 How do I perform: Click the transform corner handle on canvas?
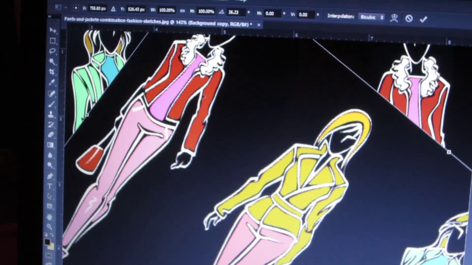[x=449, y=152]
